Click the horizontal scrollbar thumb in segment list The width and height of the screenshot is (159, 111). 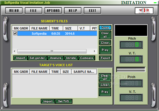point(52,51)
